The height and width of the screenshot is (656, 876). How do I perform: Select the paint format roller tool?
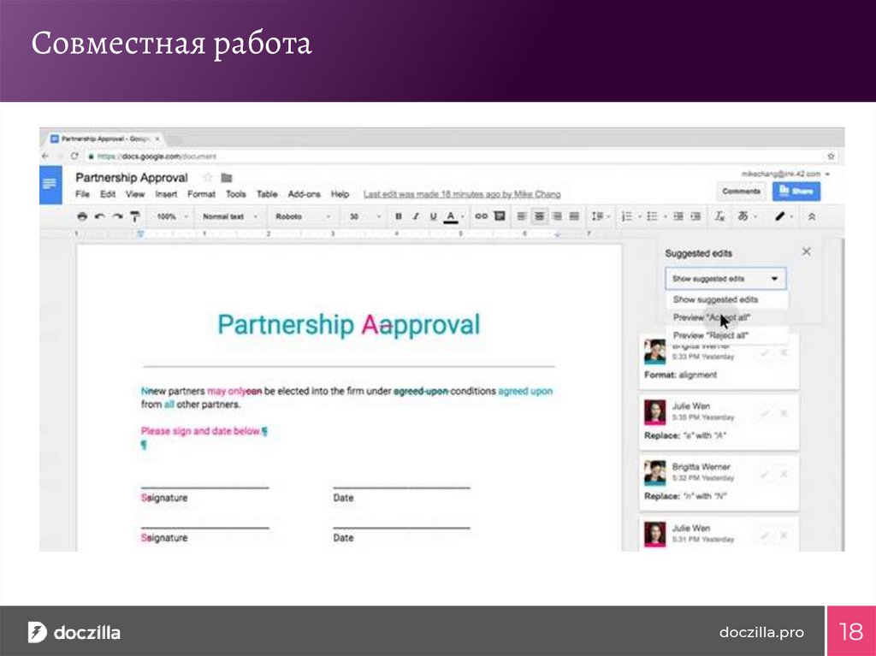[x=134, y=216]
